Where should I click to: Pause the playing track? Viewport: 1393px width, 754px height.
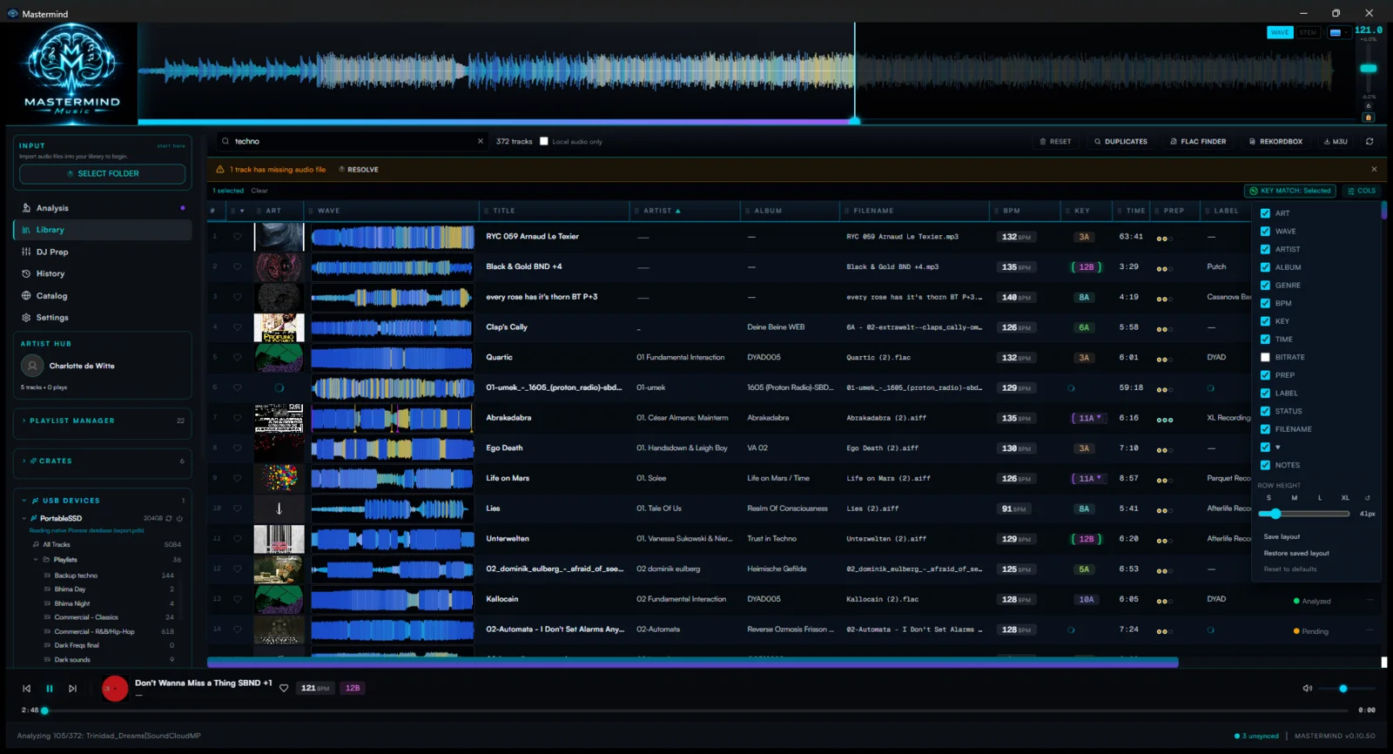pos(50,688)
